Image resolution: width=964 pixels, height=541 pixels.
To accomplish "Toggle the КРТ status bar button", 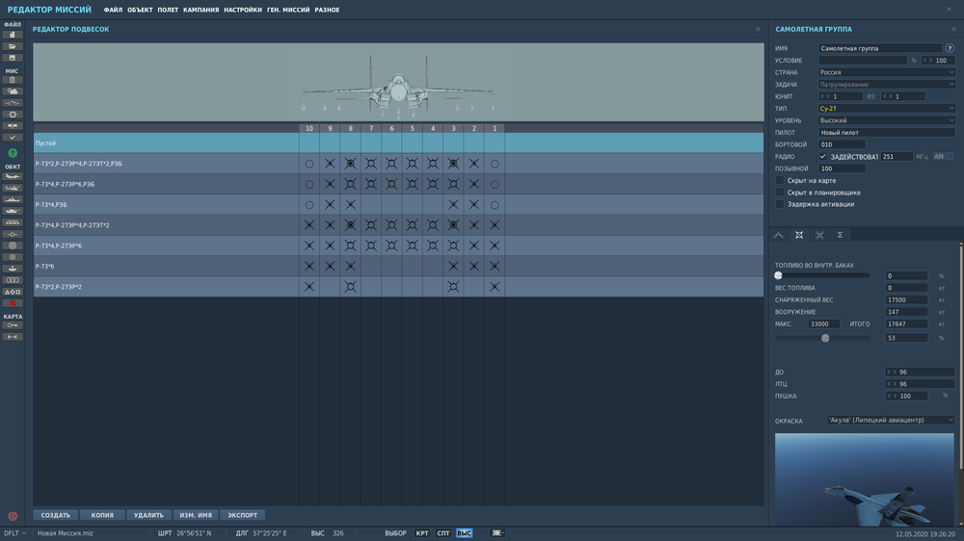I will pyautogui.click(x=422, y=533).
